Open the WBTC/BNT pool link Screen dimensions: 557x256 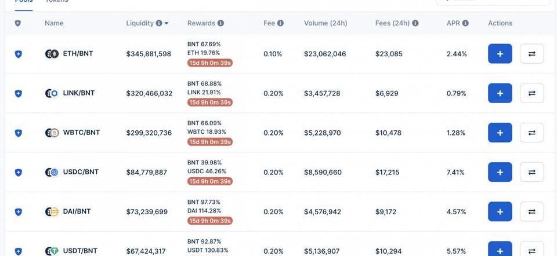pyautogui.click(x=81, y=133)
